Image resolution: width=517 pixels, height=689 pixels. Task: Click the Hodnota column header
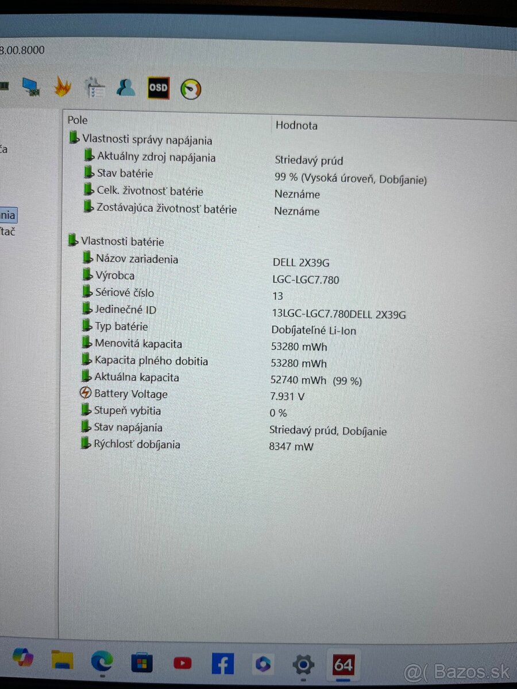tap(296, 125)
